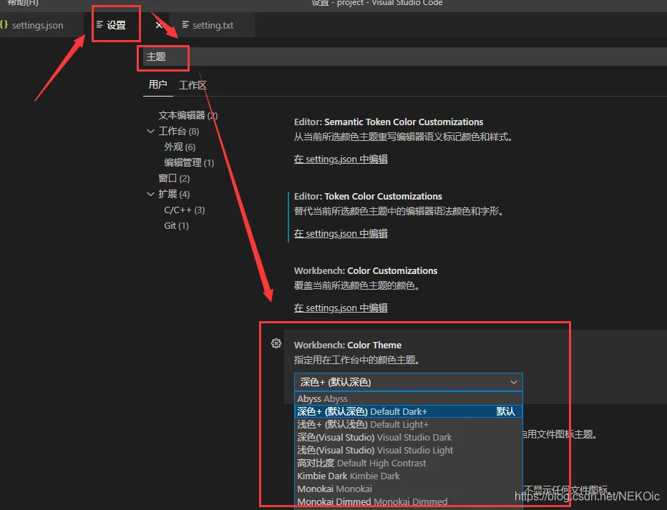Open 文本编辑器 category in settings tree

(188, 115)
